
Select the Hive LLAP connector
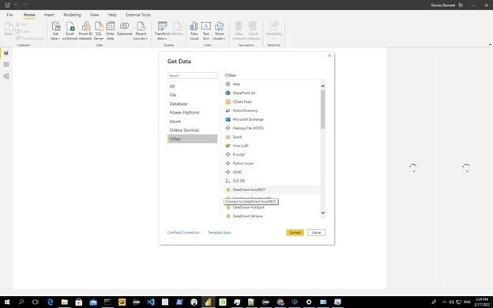[x=272, y=146]
